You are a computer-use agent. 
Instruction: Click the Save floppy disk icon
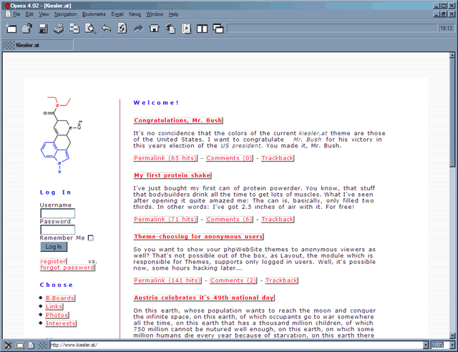[x=42, y=29]
